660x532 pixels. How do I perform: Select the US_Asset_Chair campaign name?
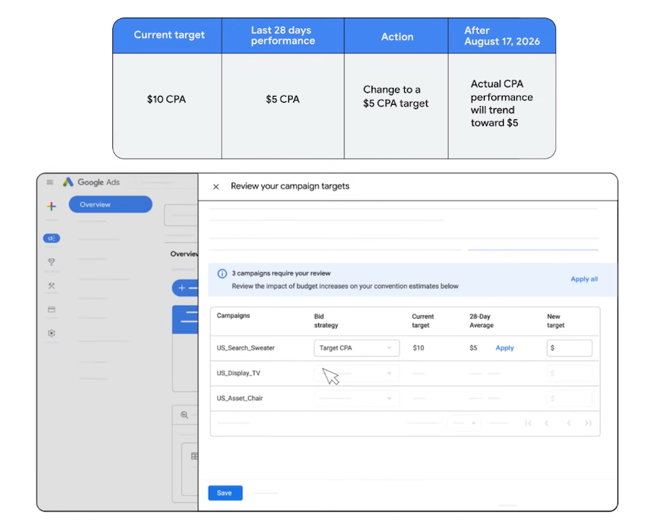pyautogui.click(x=240, y=398)
